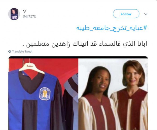The image size is (157, 130).
Task: Open the tweet author's profile avatar
Action: point(14,14)
